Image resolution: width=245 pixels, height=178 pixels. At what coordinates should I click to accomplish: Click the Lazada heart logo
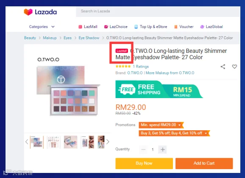[x=28, y=12]
